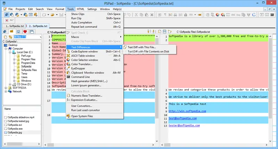The height and width of the screenshot is (149, 278).
Task: Click the padlock read-only icon in the toolbar
Action: (x=186, y=15)
